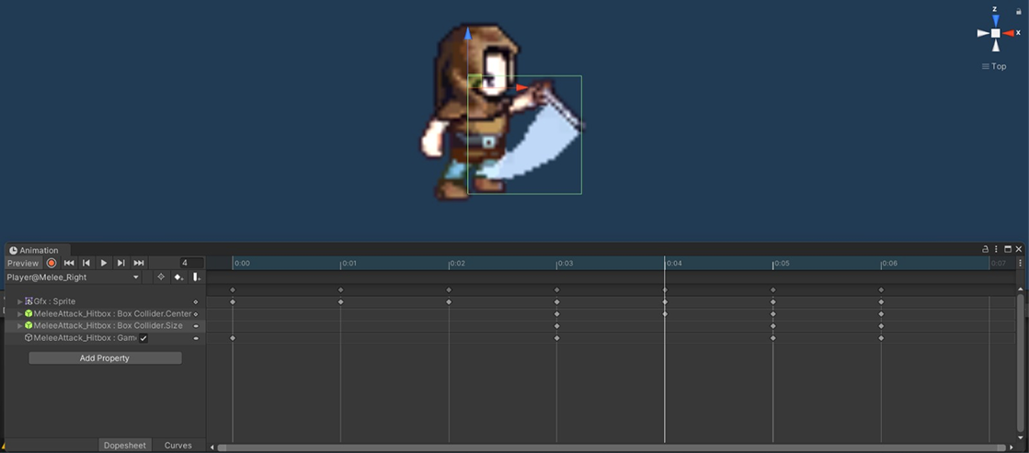Go to the previous keyframe

click(86, 263)
